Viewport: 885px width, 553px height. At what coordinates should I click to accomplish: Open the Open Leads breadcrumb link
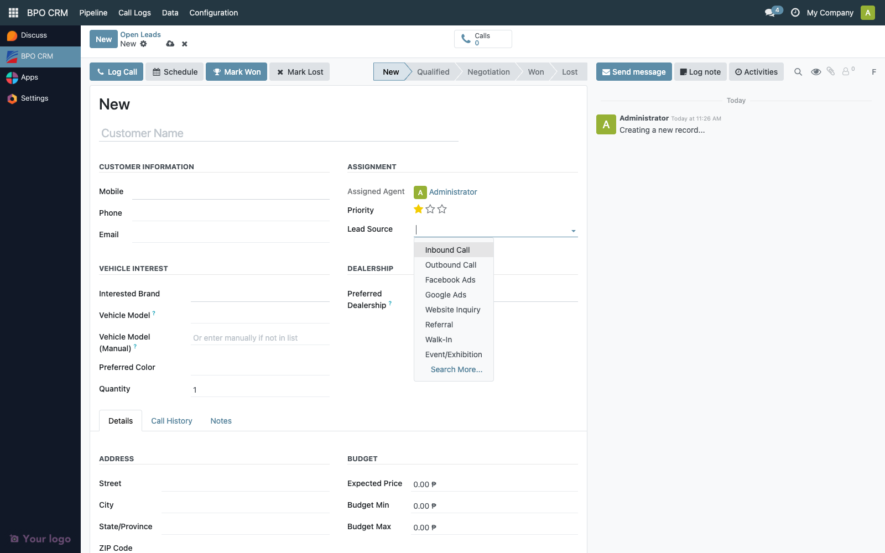click(140, 34)
